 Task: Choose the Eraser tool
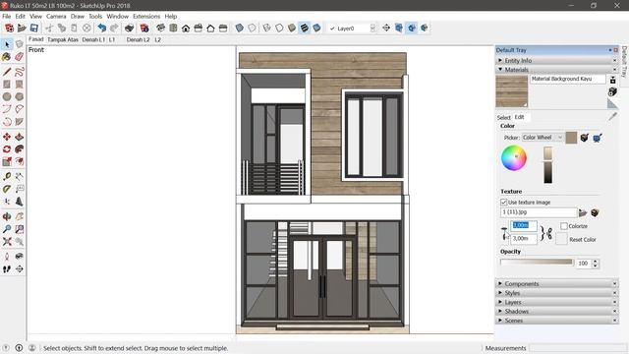[x=20, y=57]
